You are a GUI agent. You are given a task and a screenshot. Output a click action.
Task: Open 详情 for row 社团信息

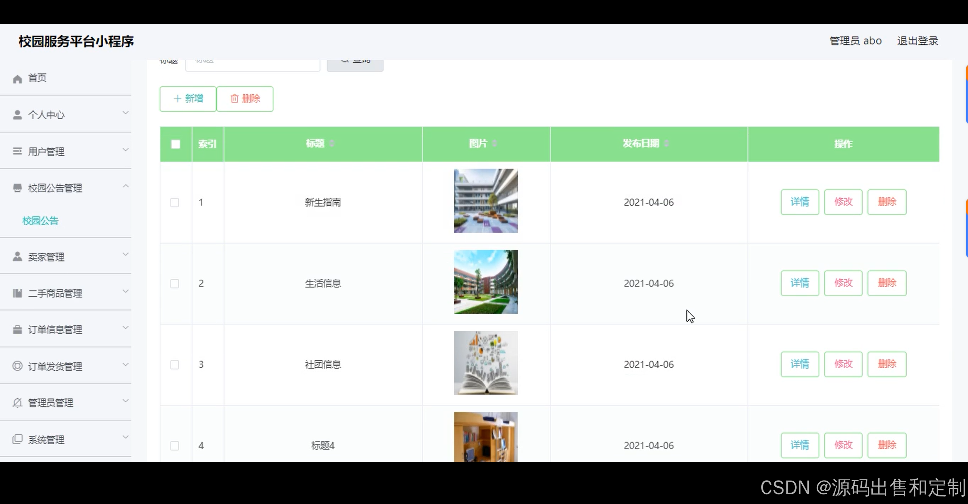tap(800, 364)
